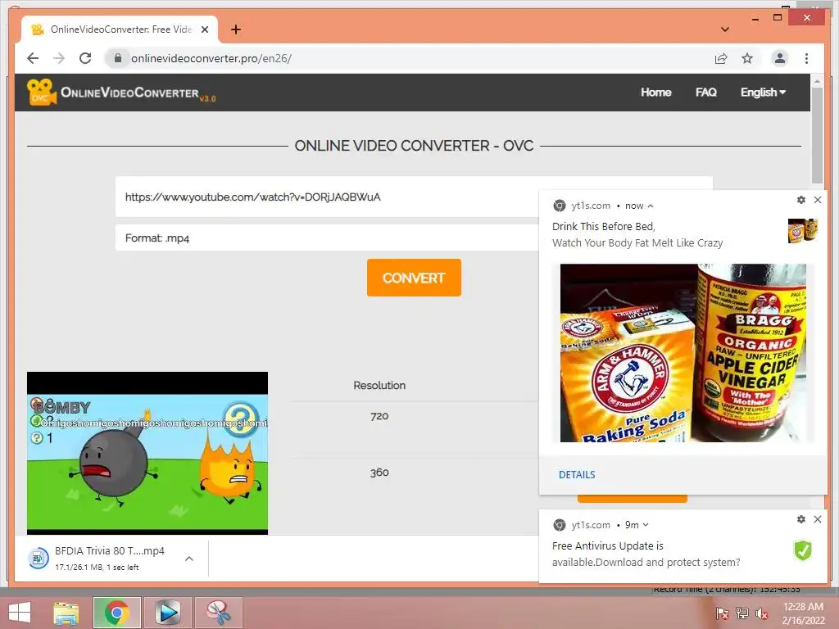
Task: Select the 720 resolution row
Action: click(x=379, y=416)
